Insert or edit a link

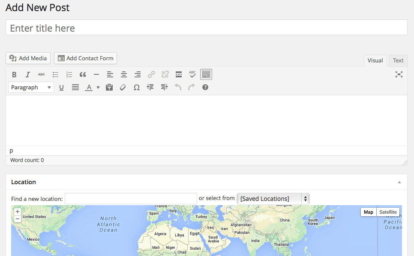151,74
